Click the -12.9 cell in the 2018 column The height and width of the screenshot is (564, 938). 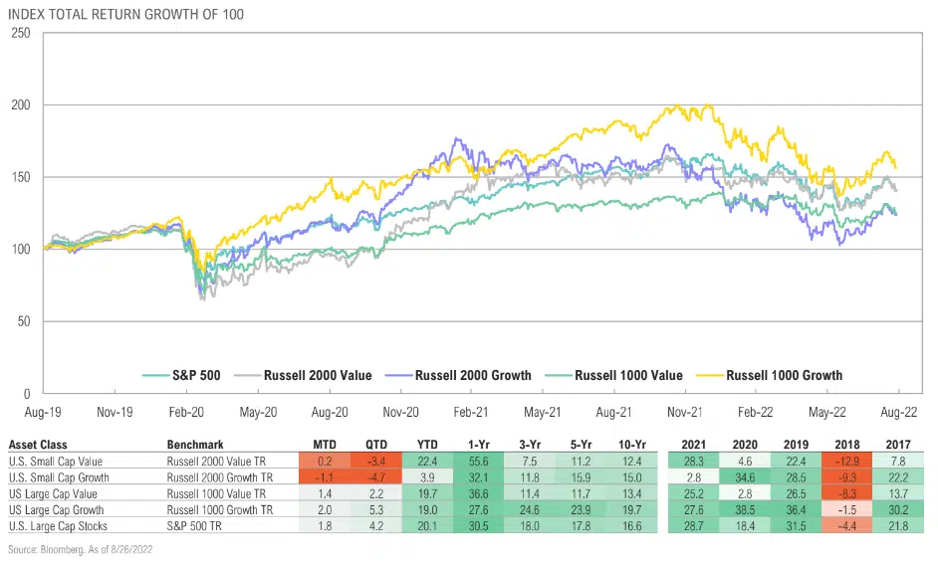pos(835,461)
